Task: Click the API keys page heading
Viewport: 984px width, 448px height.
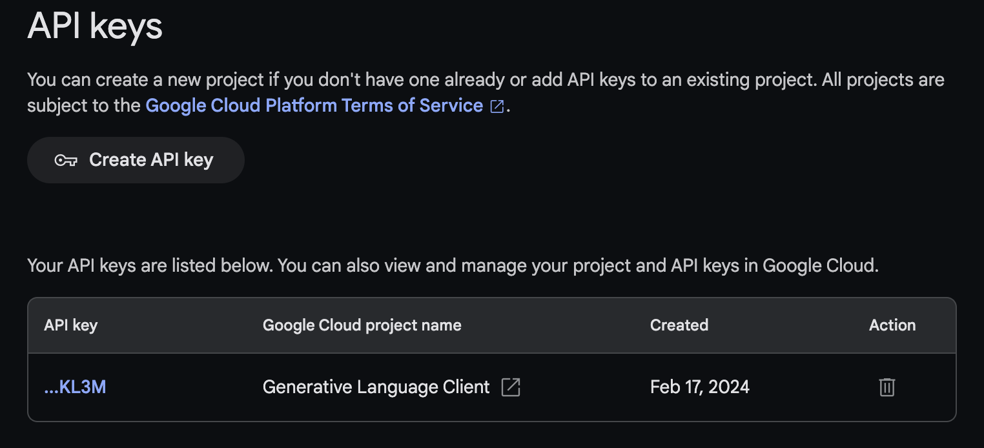Action: pyautogui.click(x=95, y=26)
